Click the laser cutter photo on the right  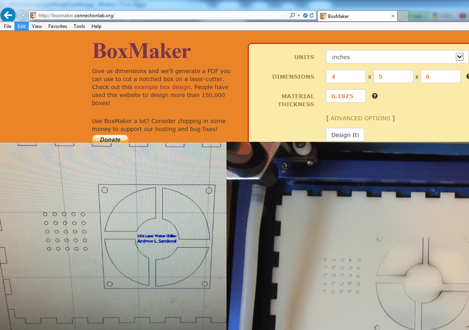(x=348, y=236)
